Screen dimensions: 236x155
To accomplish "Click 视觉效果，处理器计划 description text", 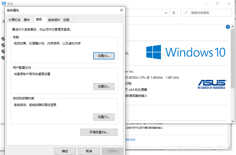I will coord(47,43).
